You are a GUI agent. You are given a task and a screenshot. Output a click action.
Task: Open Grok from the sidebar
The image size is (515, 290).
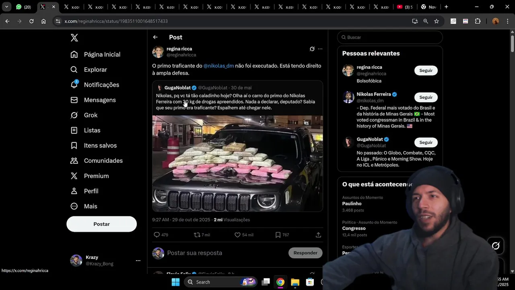[x=84, y=115]
